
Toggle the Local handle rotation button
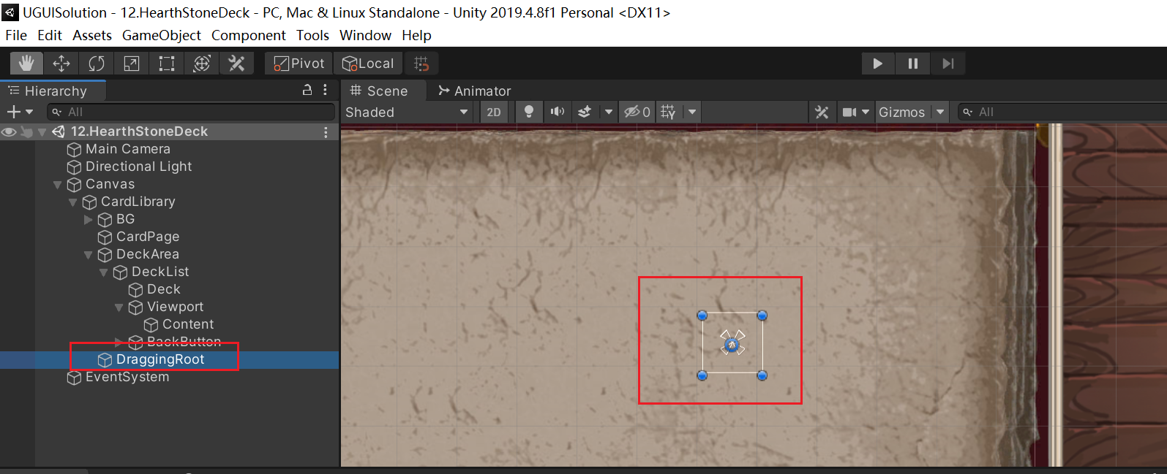coord(368,64)
